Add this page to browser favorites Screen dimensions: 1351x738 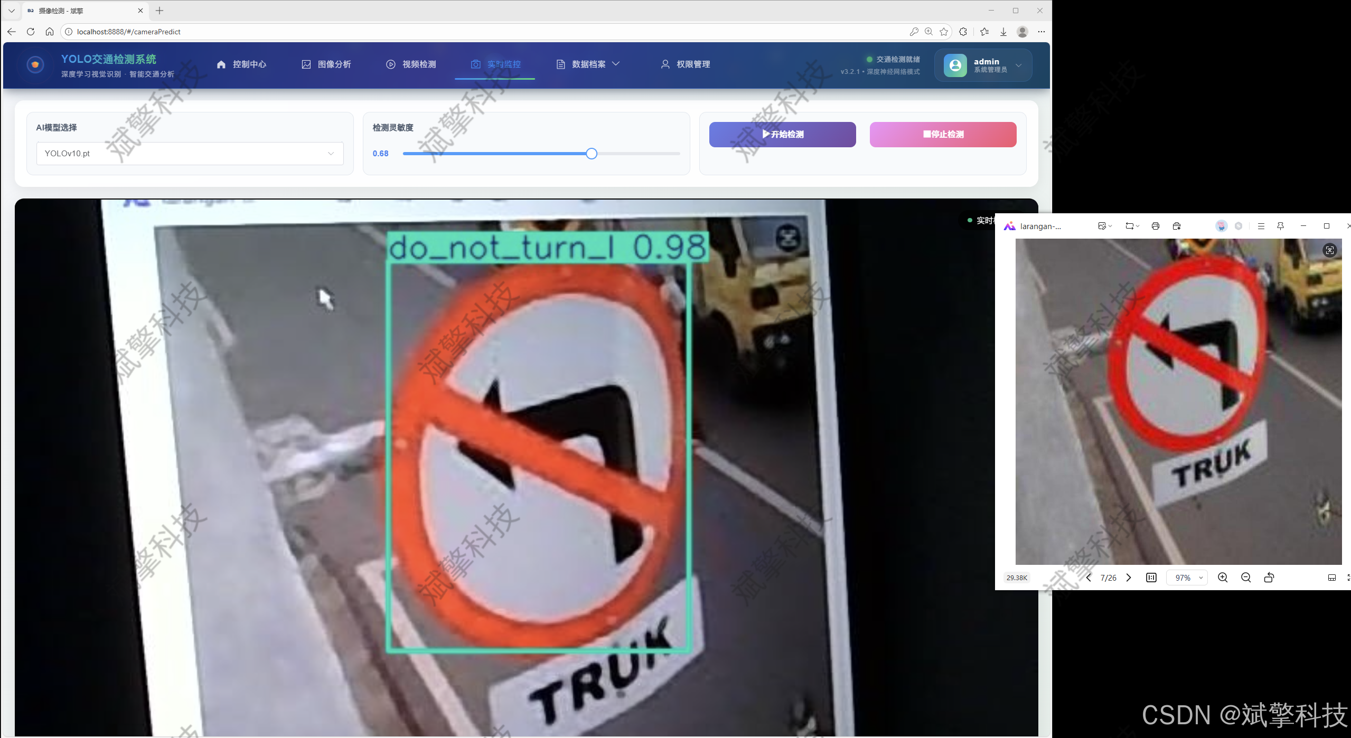tap(944, 32)
